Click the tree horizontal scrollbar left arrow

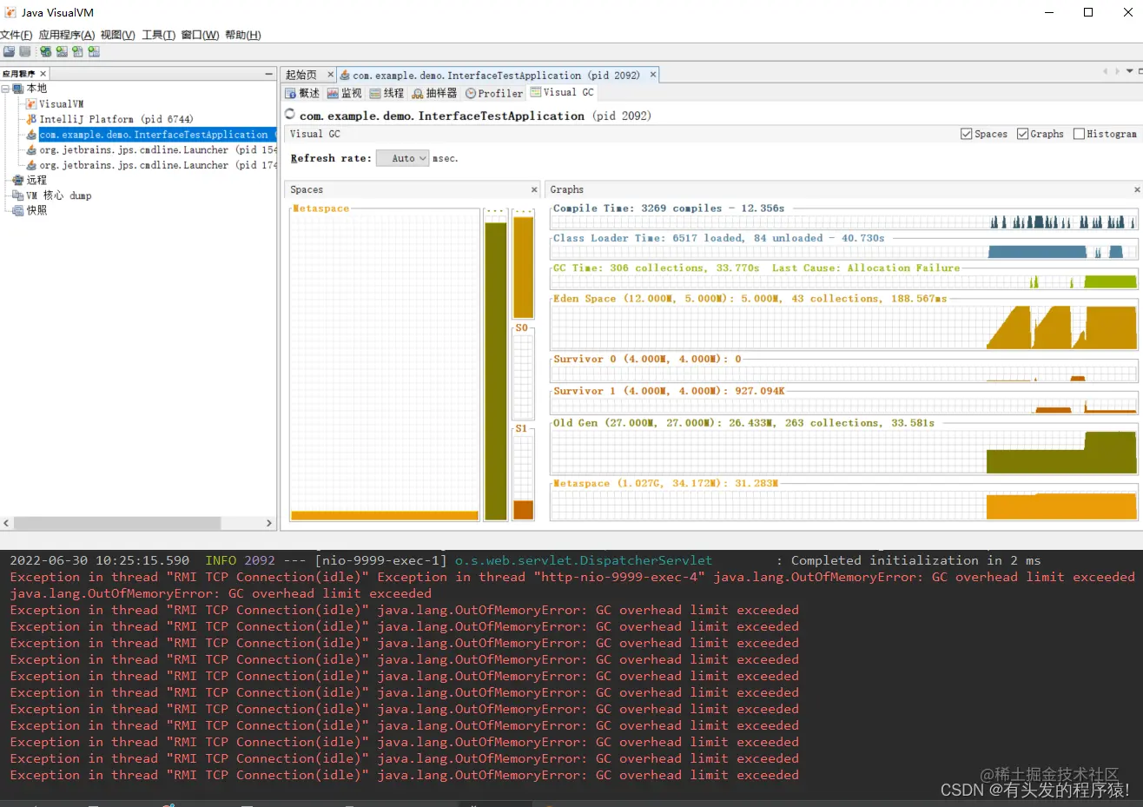(7, 523)
